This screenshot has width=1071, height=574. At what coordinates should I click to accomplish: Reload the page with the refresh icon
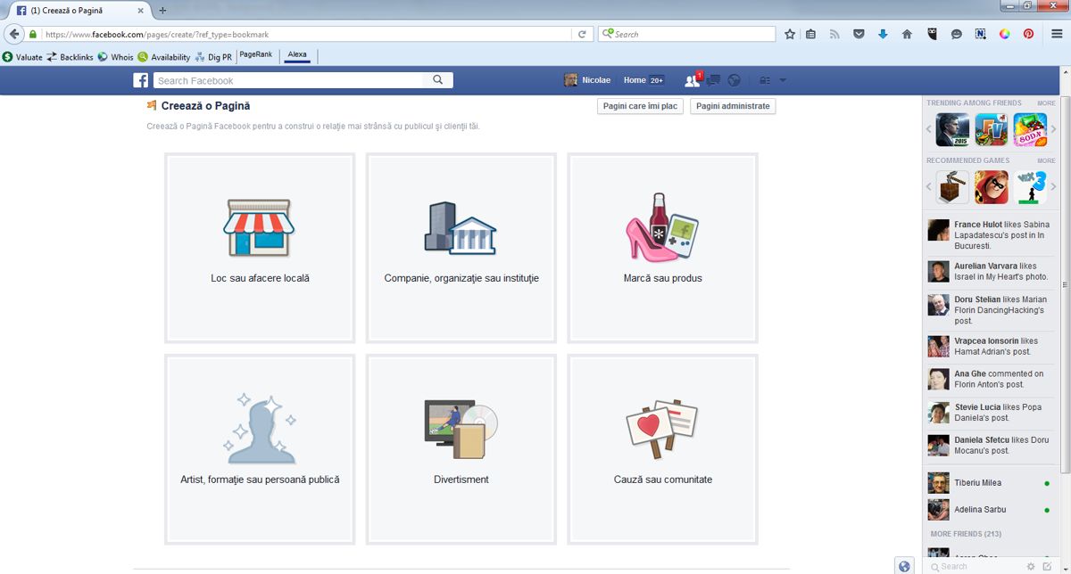[583, 34]
